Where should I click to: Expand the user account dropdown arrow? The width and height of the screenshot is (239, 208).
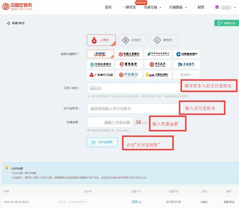[235, 7]
